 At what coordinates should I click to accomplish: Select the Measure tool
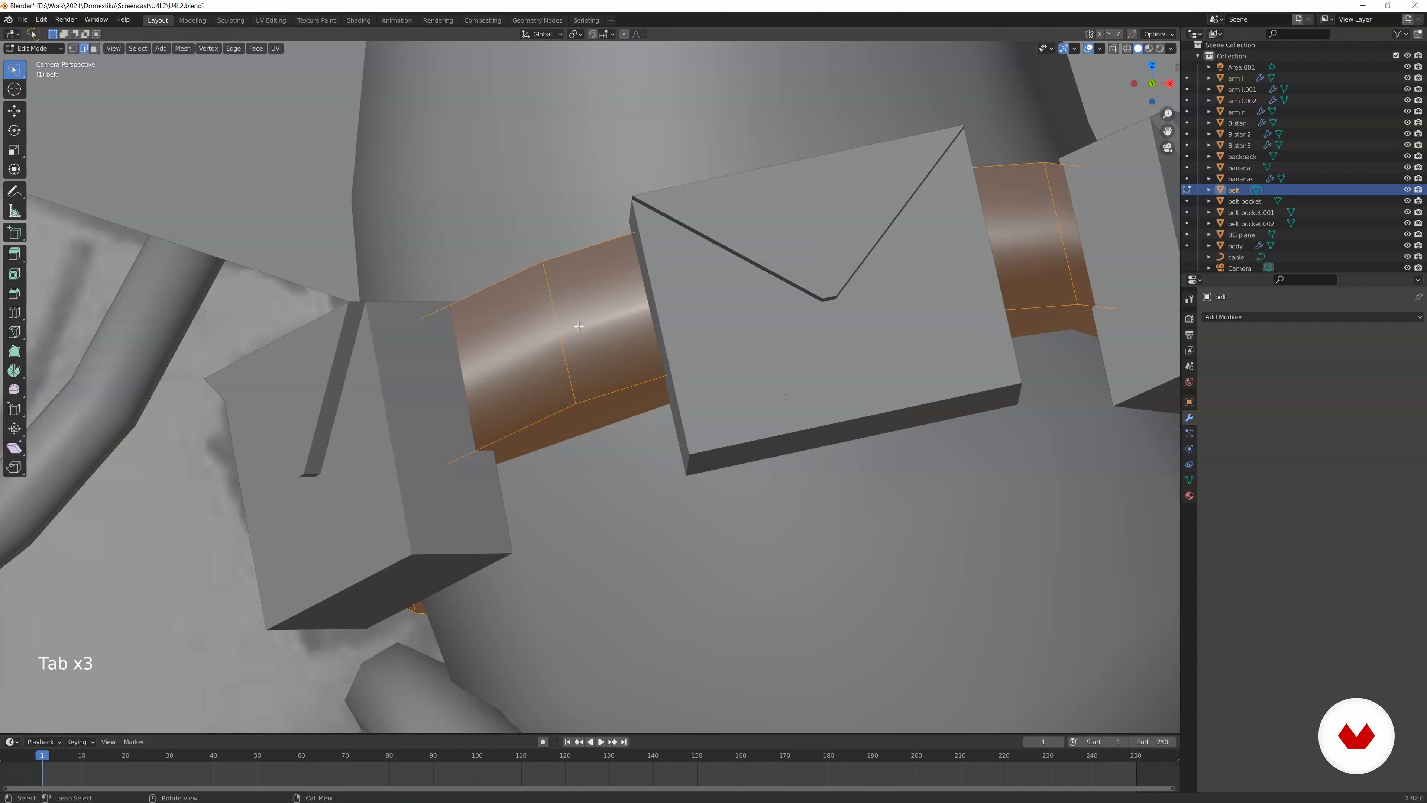point(14,211)
